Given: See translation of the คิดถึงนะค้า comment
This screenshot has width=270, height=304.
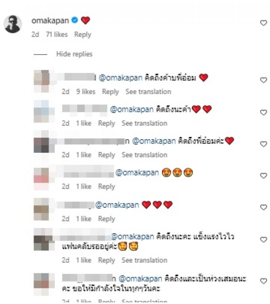Looking at the screenshot, I should tap(144, 123).
